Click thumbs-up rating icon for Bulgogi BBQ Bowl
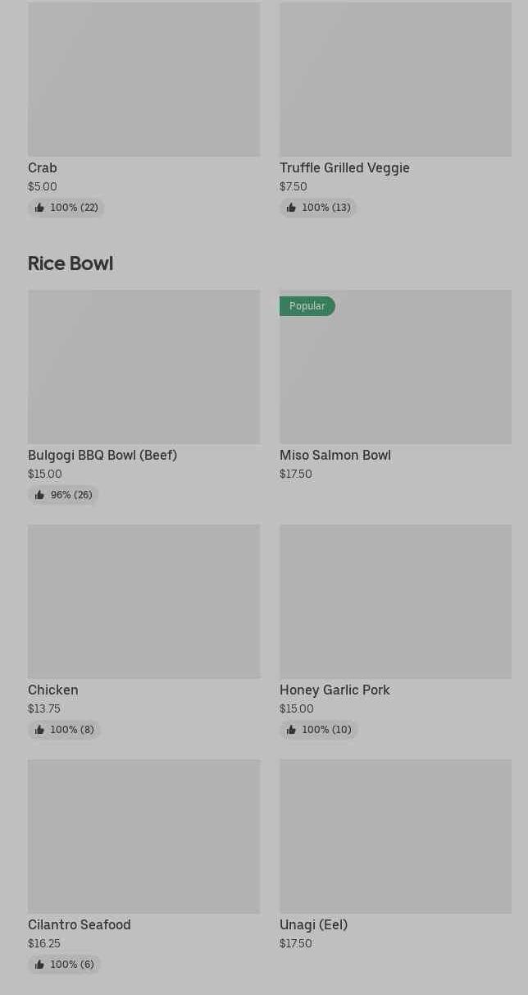Viewport: 528px width, 995px height. coord(39,495)
